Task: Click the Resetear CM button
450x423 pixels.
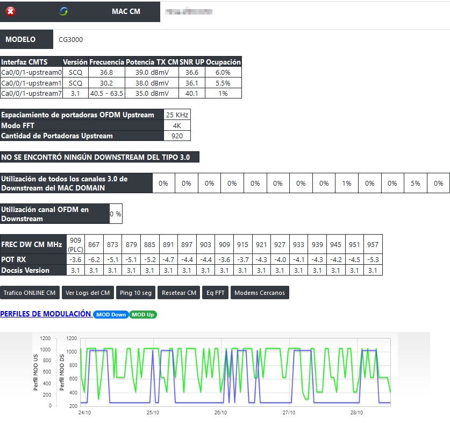Action: [x=180, y=293]
